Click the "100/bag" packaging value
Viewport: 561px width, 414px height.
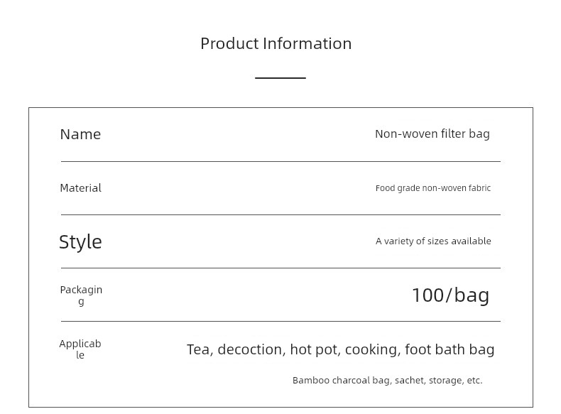coord(450,295)
